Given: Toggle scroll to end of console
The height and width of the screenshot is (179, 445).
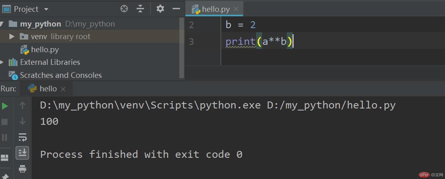Looking at the screenshot, I should click(22, 153).
